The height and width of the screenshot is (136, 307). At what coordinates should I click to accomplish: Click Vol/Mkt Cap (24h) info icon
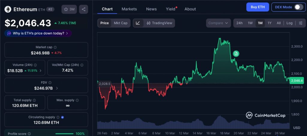[82, 65]
